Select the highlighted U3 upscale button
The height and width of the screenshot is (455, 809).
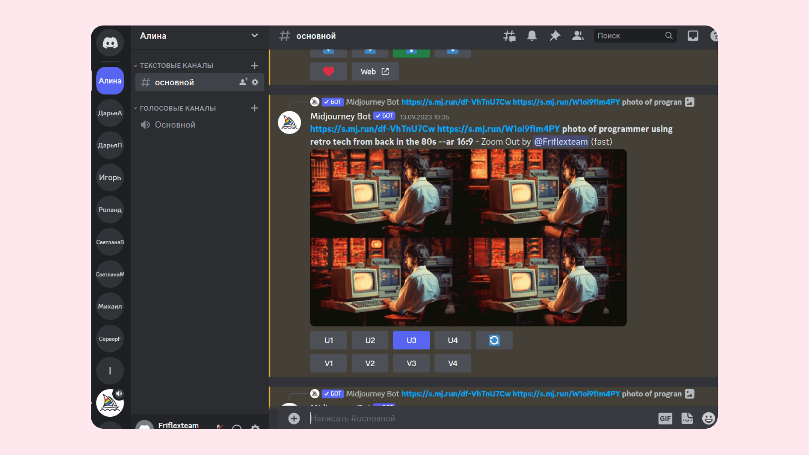tap(411, 340)
